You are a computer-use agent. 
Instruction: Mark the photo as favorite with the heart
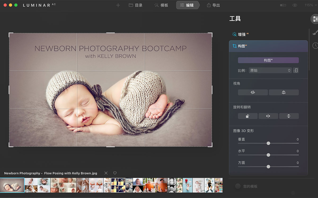115,173
